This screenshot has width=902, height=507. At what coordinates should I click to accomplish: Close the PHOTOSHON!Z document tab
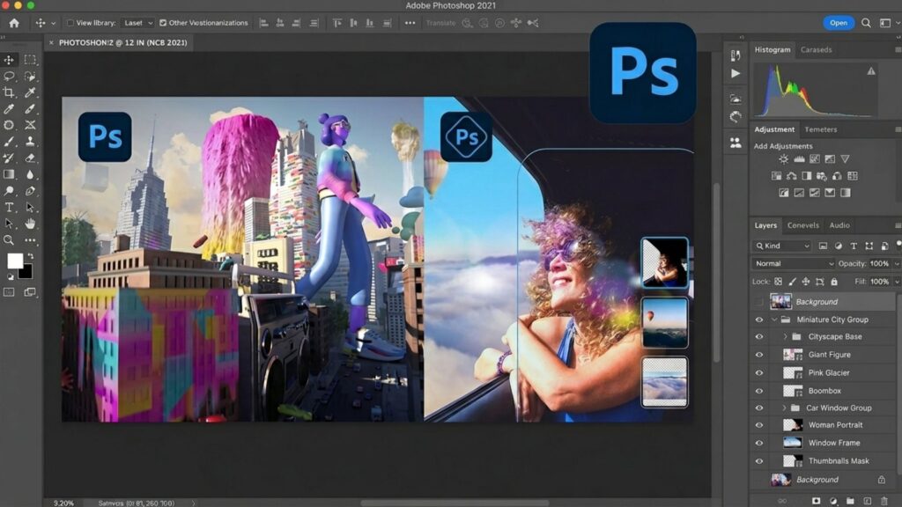click(x=51, y=42)
